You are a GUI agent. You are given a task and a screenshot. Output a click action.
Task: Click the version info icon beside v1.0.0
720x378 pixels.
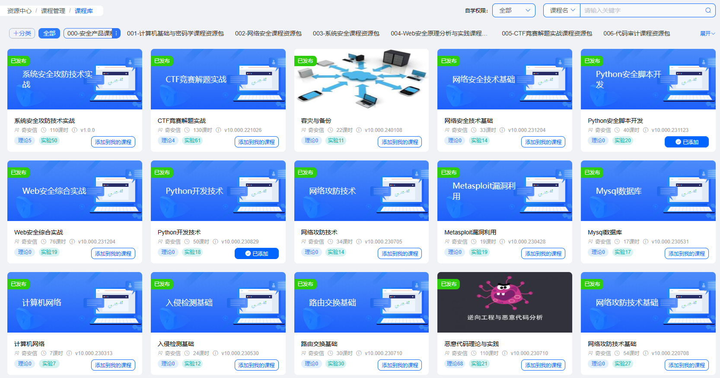point(75,130)
